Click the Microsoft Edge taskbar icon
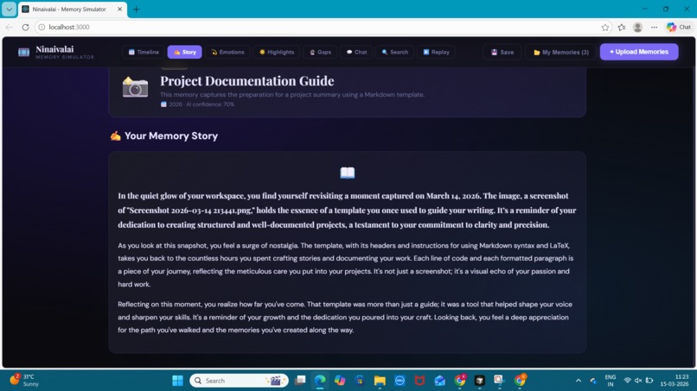Screen dimensions: 697x391 point(320,381)
